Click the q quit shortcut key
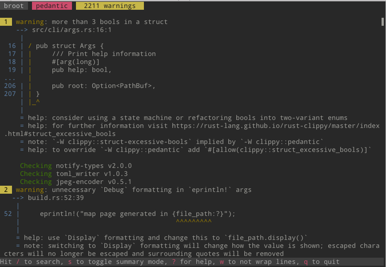The image size is (386, 267). tap(306, 262)
